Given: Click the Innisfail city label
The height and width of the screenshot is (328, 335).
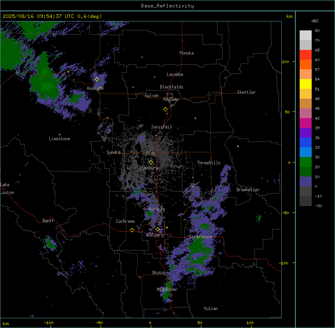Looking at the screenshot, I should click(161, 127).
